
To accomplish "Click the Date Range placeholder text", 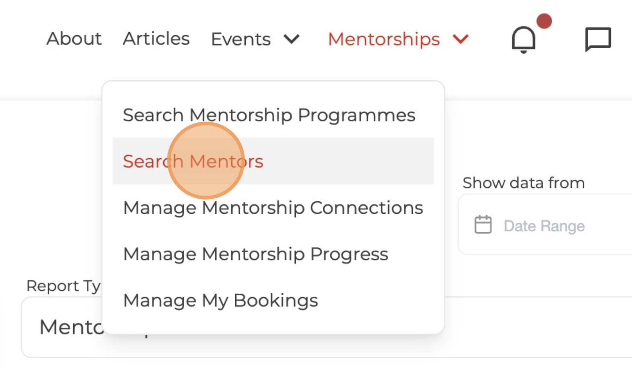I will click(x=544, y=226).
